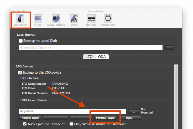
Task: Click the /tmp/ltfs0 mount path field
Action: (x=72, y=112)
